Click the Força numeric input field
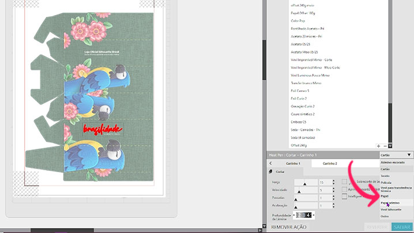 pyautogui.click(x=325, y=182)
